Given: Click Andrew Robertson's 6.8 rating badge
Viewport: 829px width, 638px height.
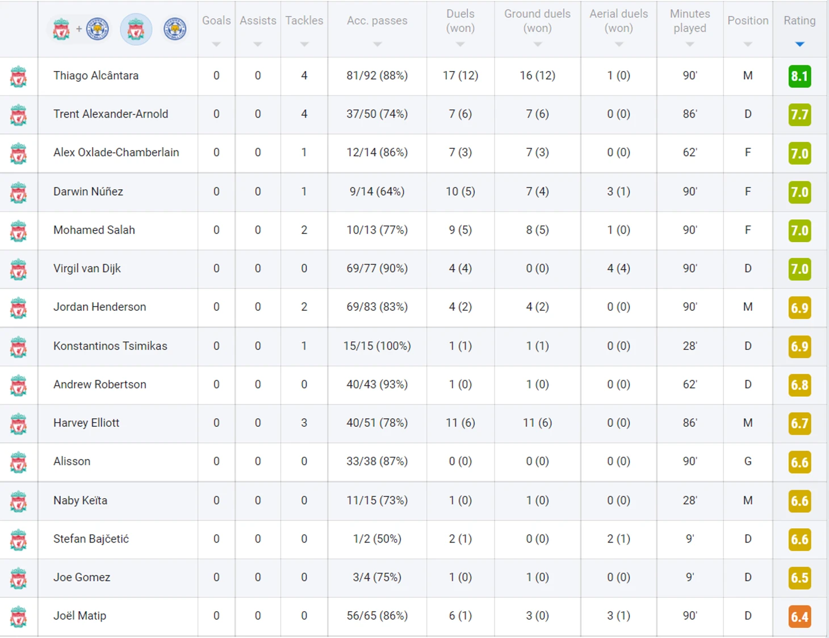Looking at the screenshot, I should [x=799, y=385].
